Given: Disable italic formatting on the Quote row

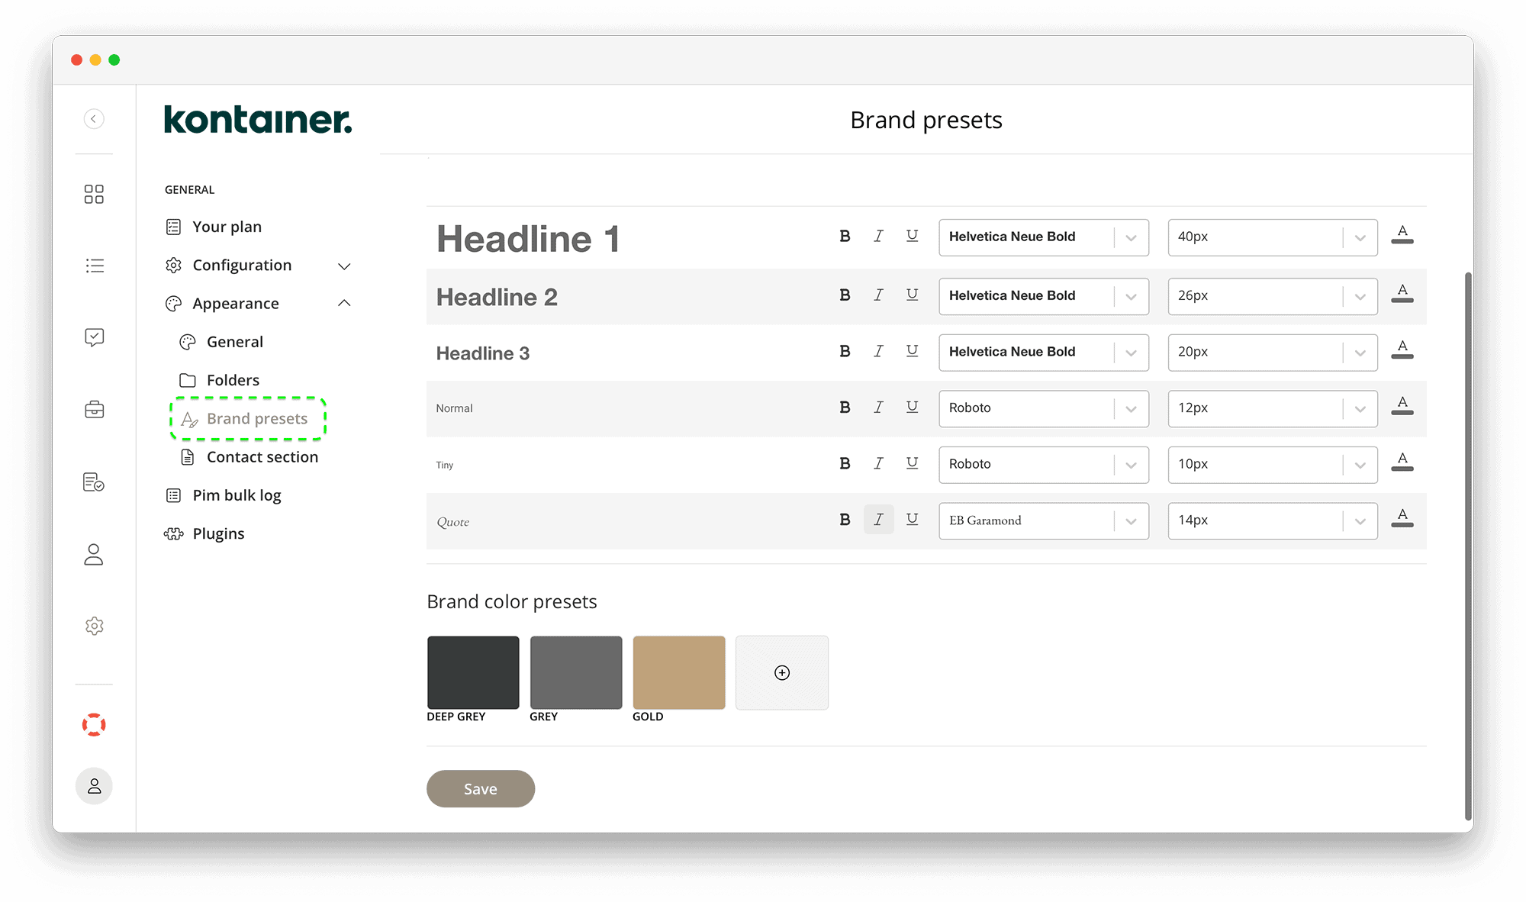Looking at the screenshot, I should pyautogui.click(x=878, y=520).
